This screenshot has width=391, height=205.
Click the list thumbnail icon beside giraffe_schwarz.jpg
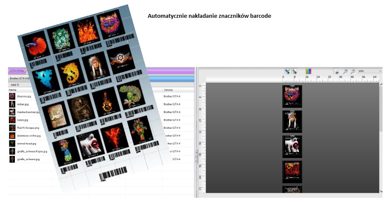(12, 159)
